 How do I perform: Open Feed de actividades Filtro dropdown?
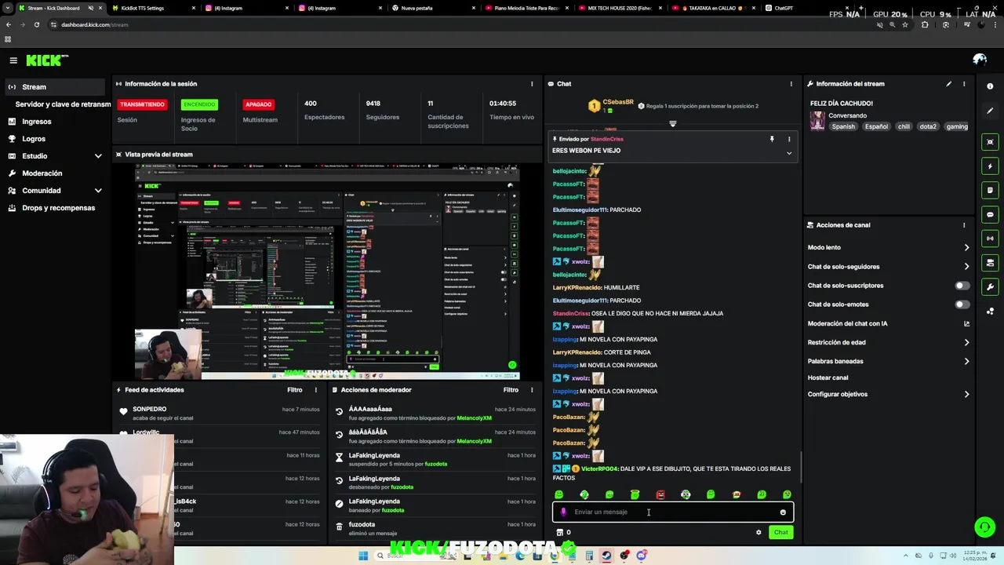pos(294,390)
